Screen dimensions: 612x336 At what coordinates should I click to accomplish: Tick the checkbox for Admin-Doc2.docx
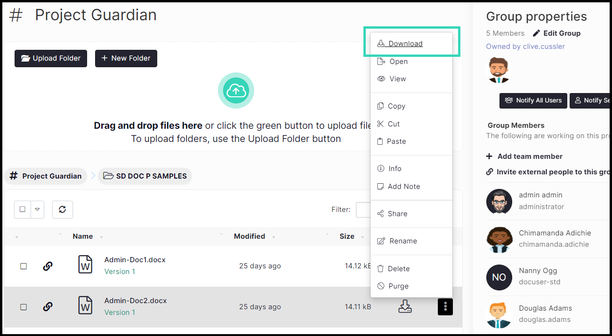click(24, 307)
